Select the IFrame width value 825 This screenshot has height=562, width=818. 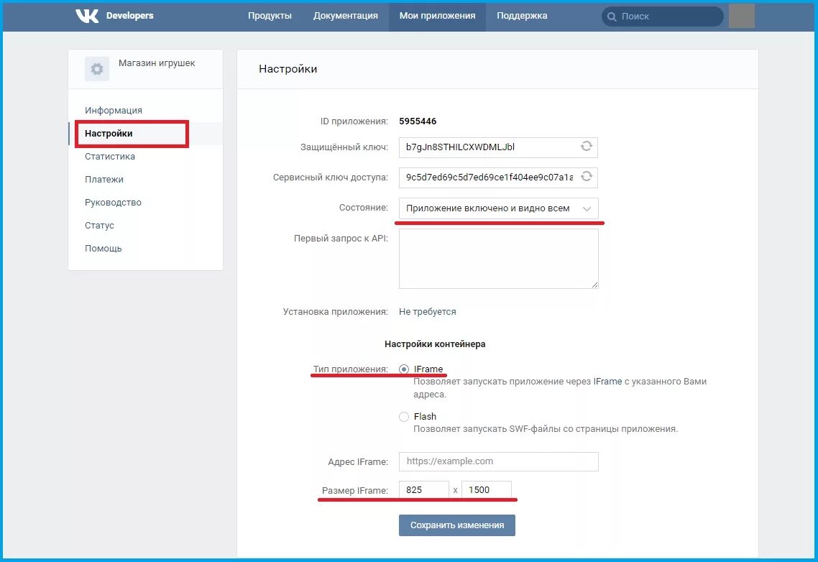423,489
